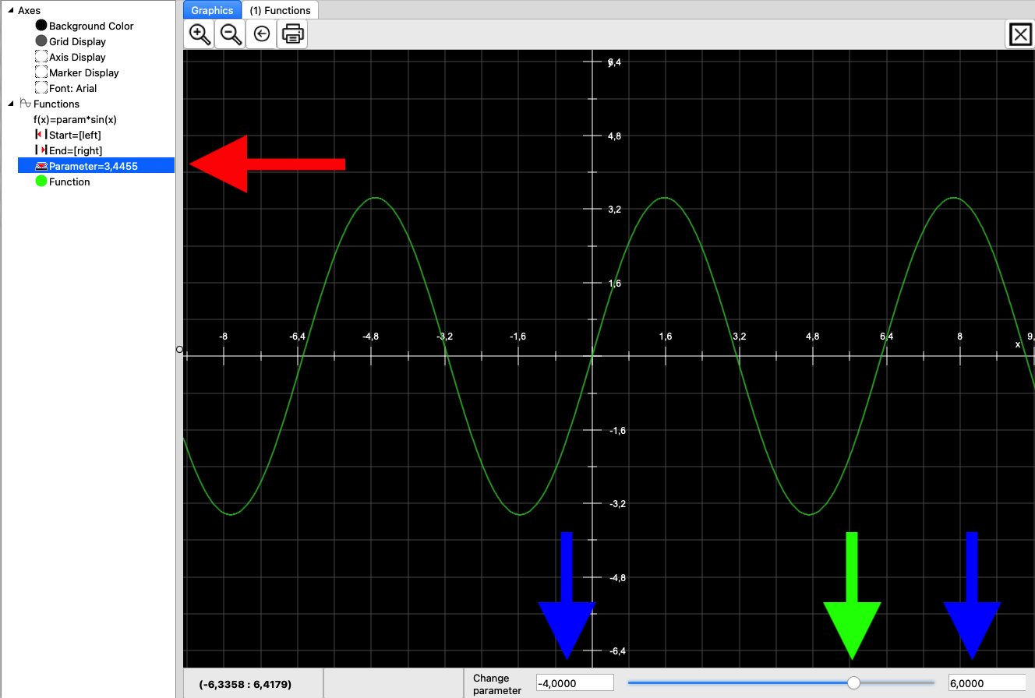Click the minimum parameter field showing -4,0000
This screenshot has height=698, width=1035.
574,683
